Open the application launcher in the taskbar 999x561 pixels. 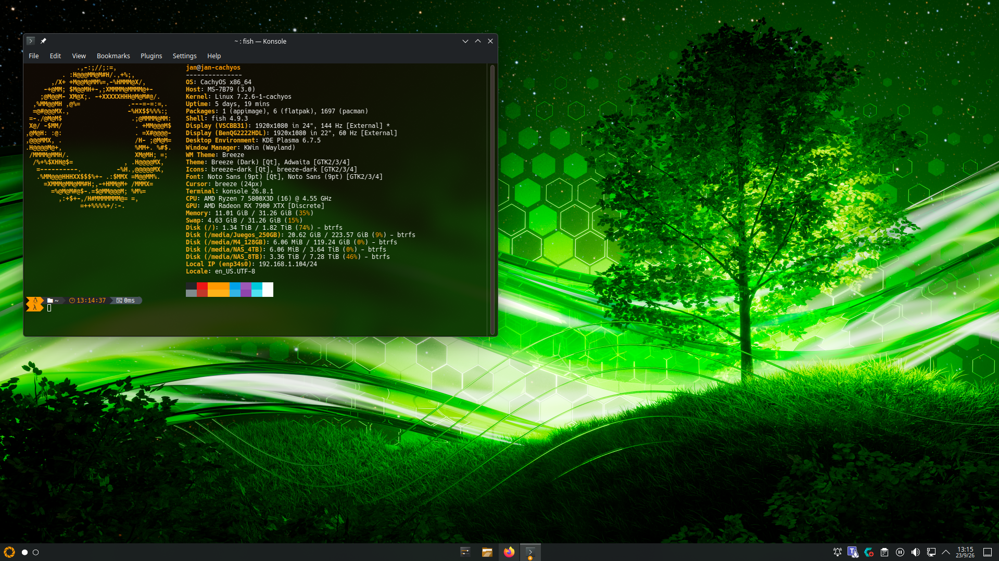[9, 552]
